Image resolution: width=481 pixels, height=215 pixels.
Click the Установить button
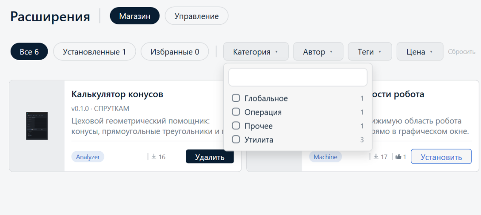coord(441,157)
